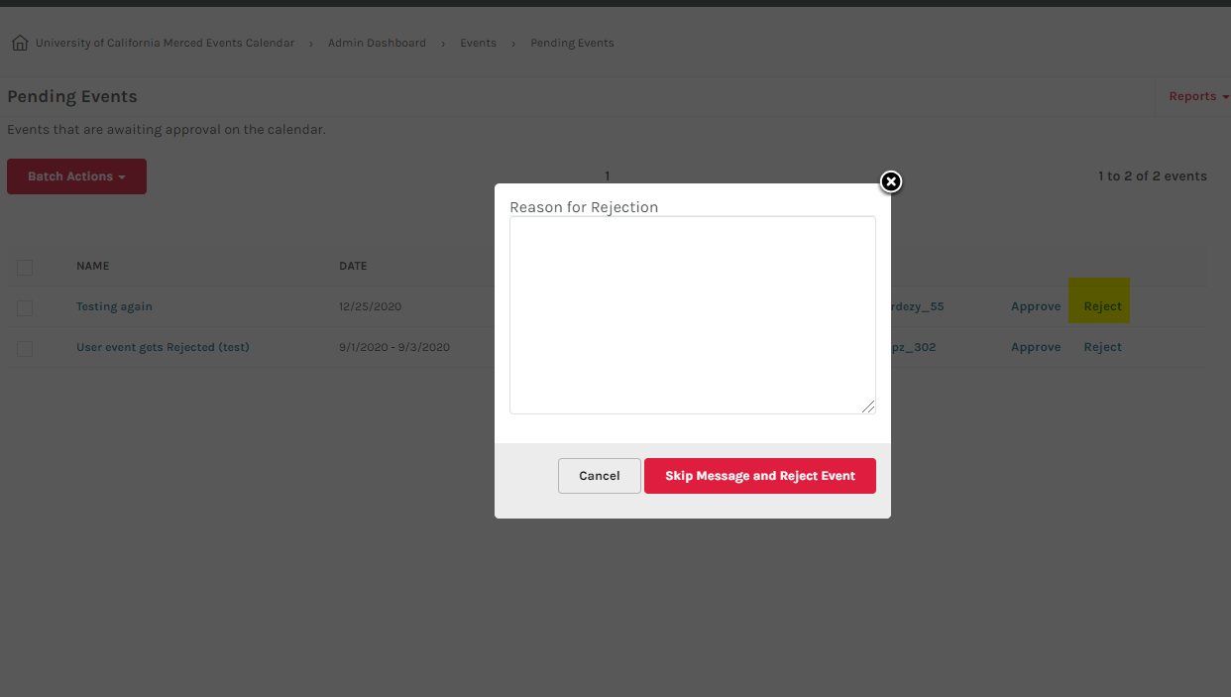Click the date range 9/1/2020 - 9/3/2020
The image size is (1231, 697).
pos(394,347)
